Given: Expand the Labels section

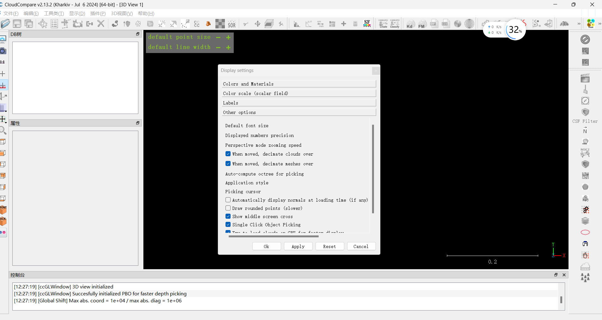Looking at the screenshot, I should click(x=299, y=103).
